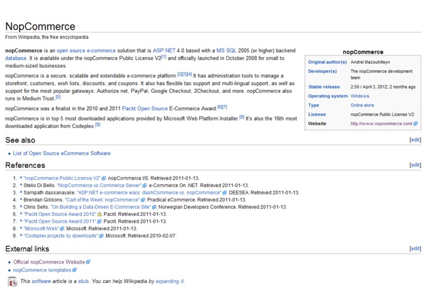428x304 pixels.
Task: Click the citation [5] superscript after Medium Trust
Action: [x=58, y=97]
